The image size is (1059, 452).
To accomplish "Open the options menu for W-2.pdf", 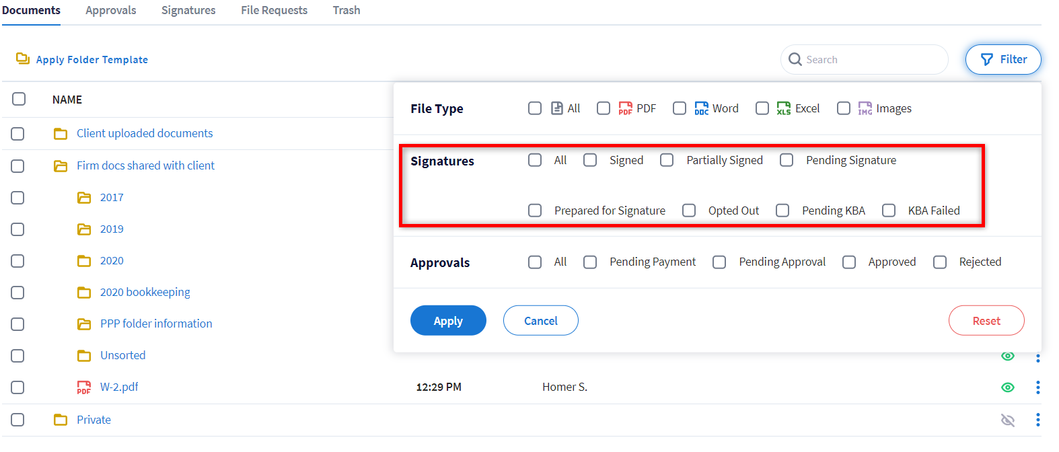I will 1037,387.
